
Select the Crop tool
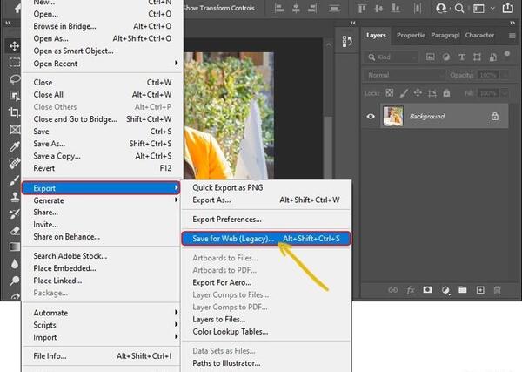coord(14,112)
